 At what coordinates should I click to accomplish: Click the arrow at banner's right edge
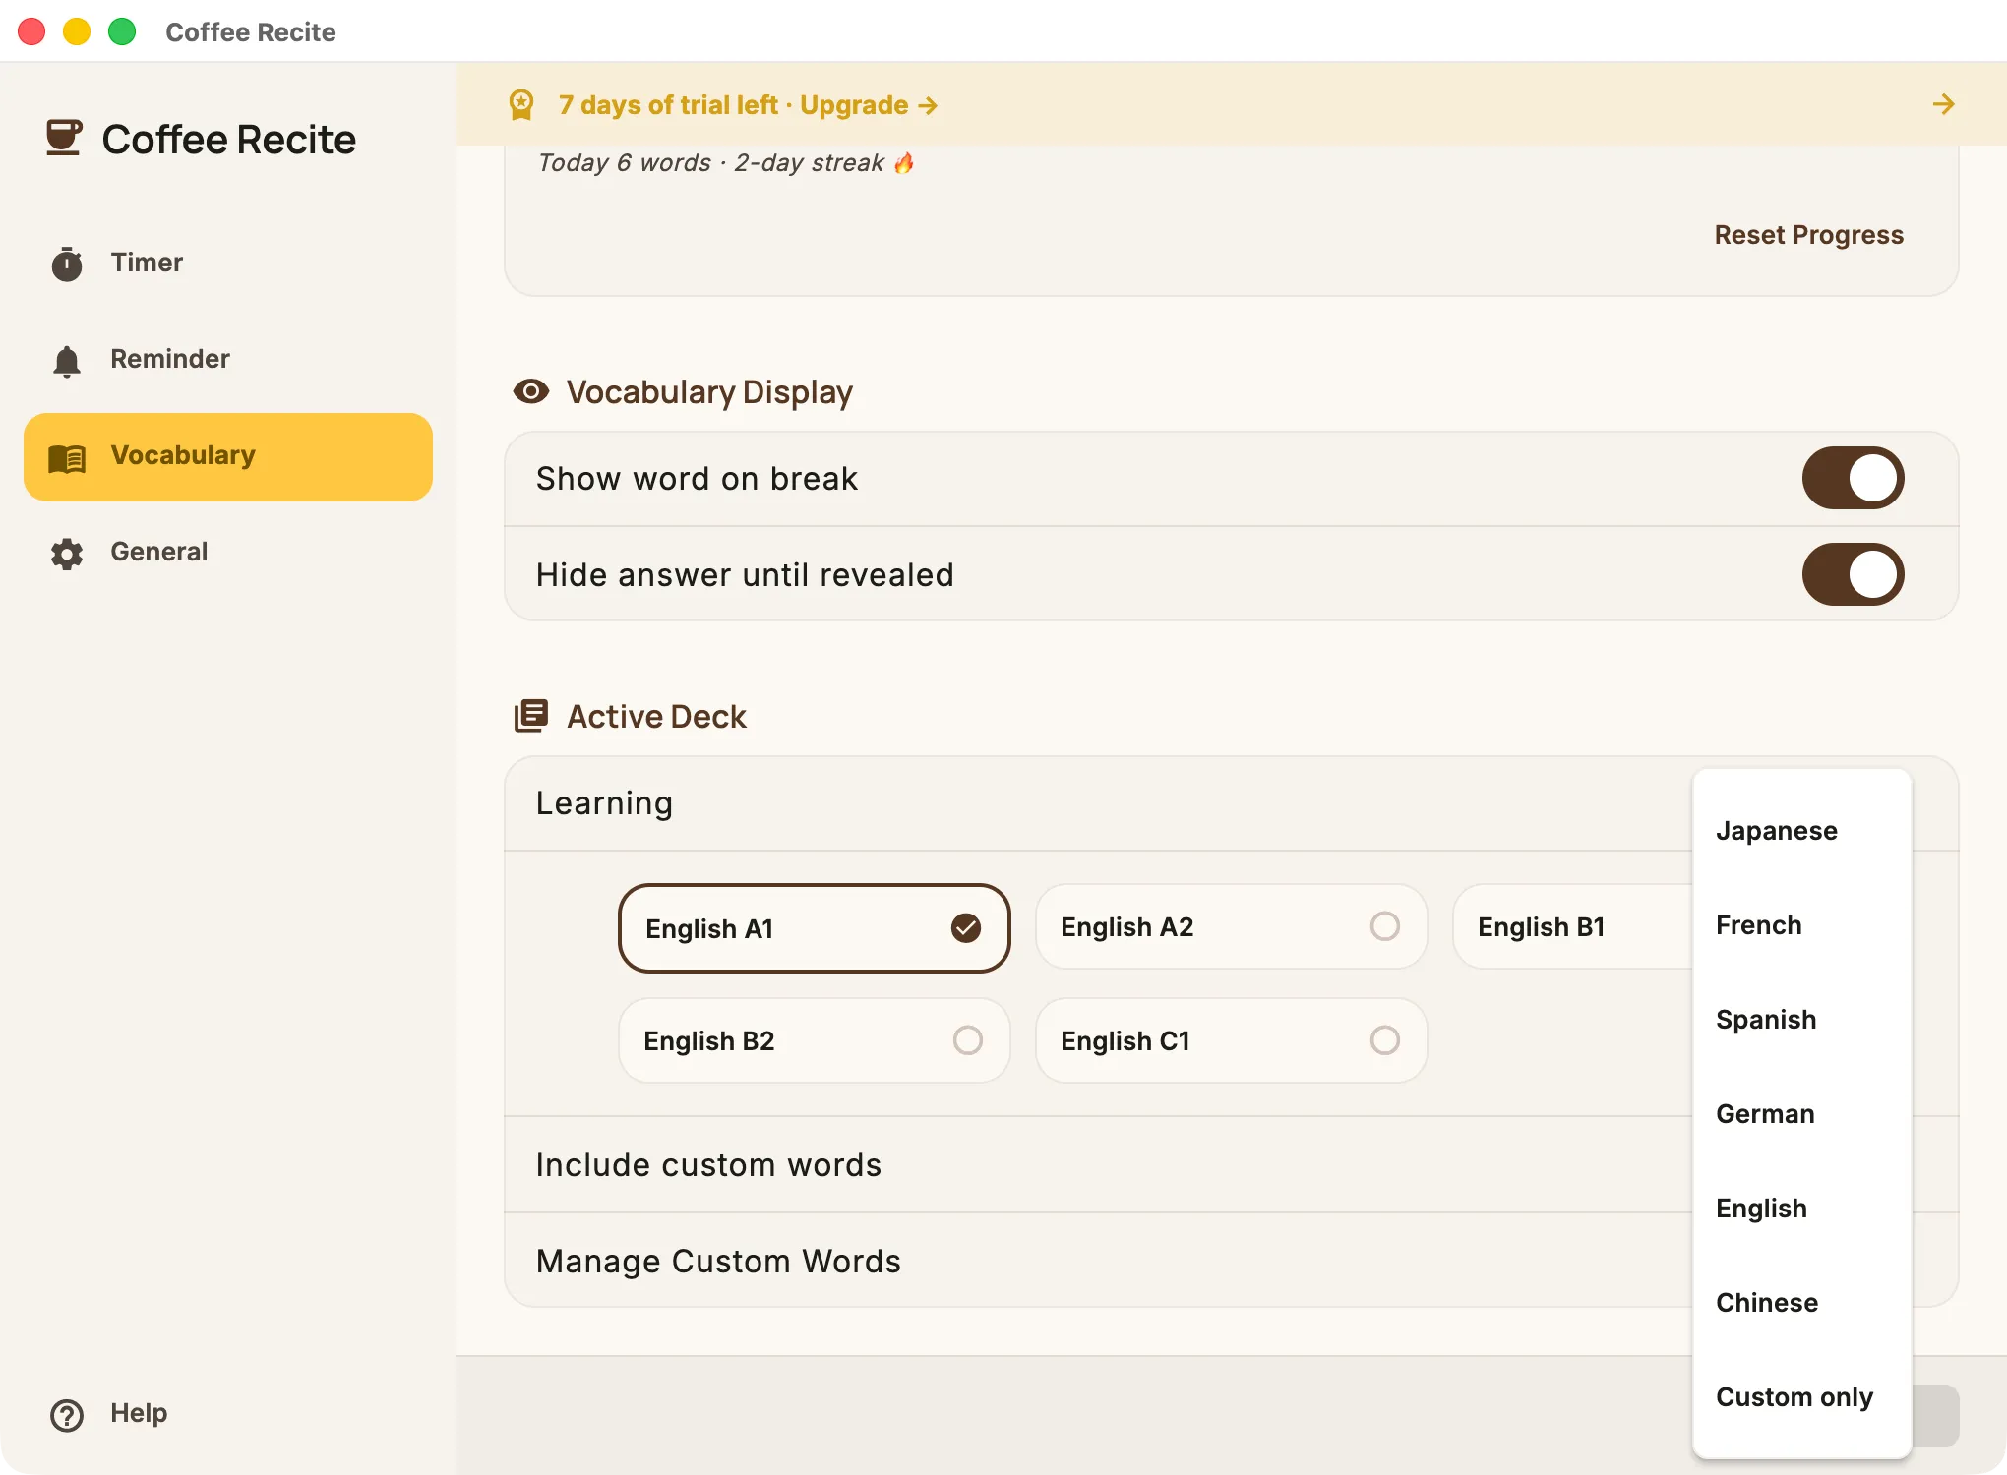(x=1943, y=104)
